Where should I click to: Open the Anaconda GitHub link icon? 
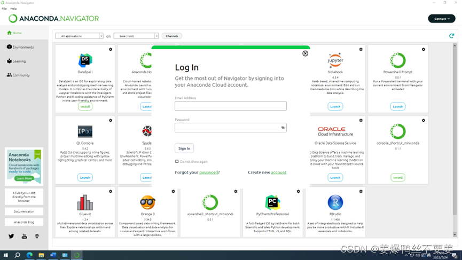click(x=37, y=236)
